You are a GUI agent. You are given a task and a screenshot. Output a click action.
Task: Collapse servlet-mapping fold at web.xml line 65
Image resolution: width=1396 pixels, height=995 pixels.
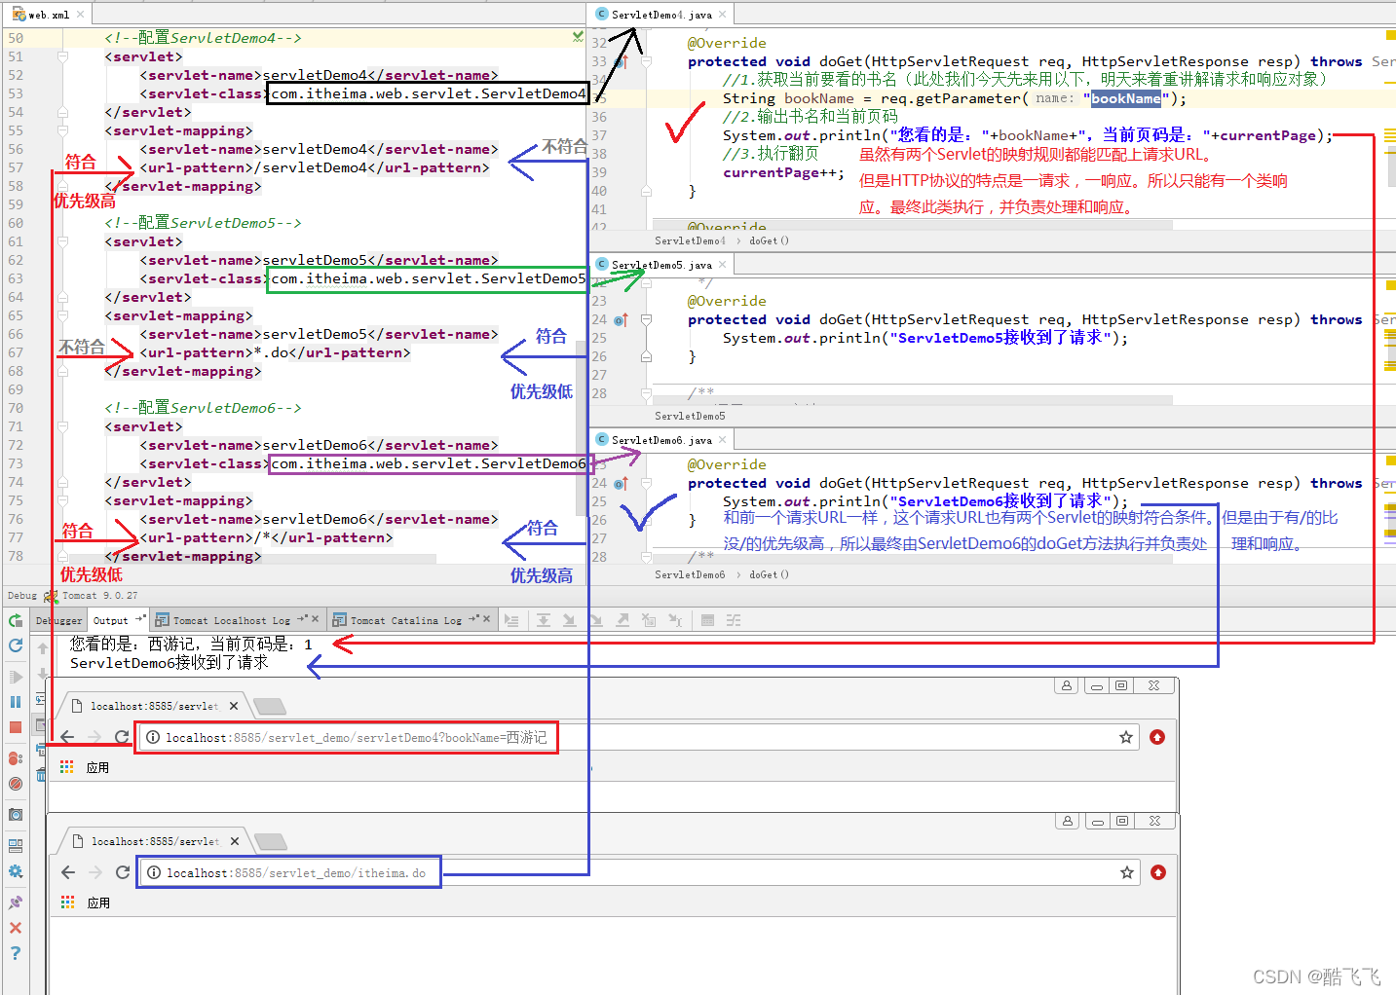tap(62, 315)
